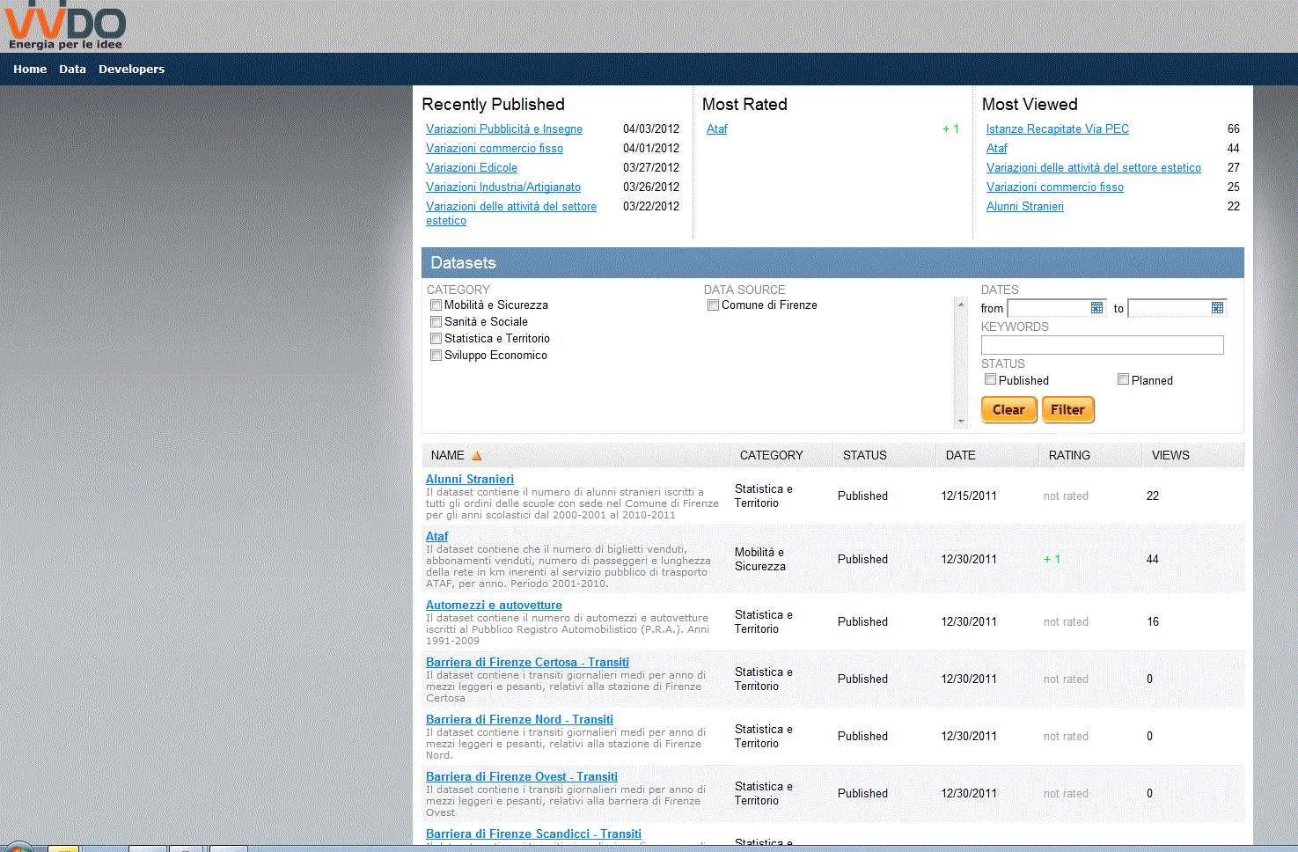The height and width of the screenshot is (852, 1298).
Task: Open the Alunni Stranieri dataset in the table
Action: [469, 480]
